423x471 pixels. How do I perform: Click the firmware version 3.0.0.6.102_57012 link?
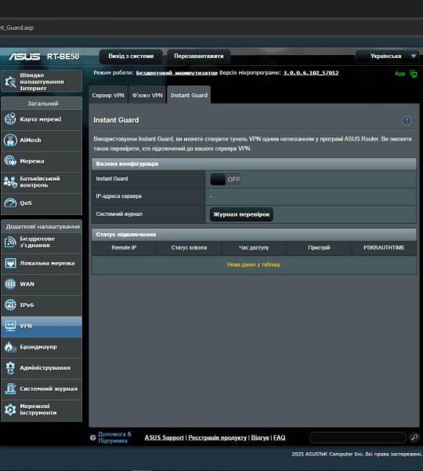point(311,73)
